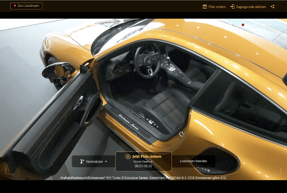Click the plus circle icon before Jetzt Platz sichern

point(128,156)
